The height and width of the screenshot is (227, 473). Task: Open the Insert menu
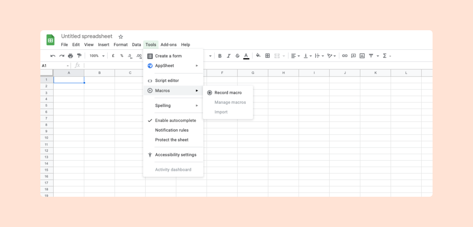tap(103, 45)
